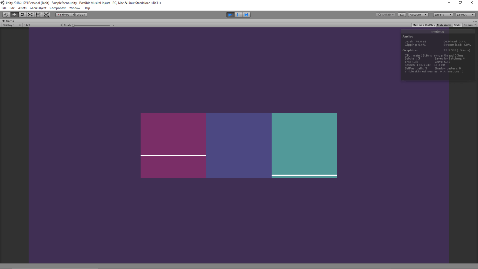Toggle Mute Audio in Game view

(444, 25)
